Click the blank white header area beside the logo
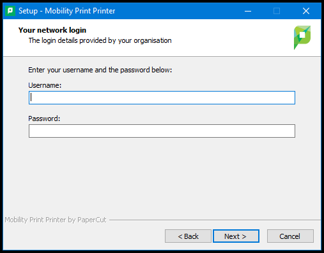The height and width of the screenshot is (253, 324). coord(232,38)
